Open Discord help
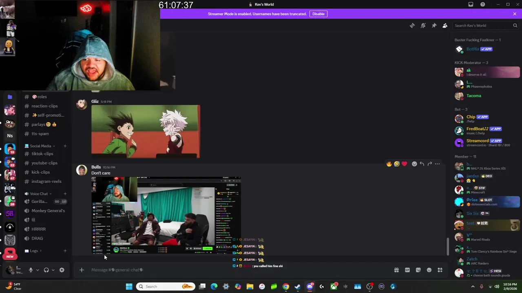Viewport: 522px width, 293px height. (x=483, y=4)
